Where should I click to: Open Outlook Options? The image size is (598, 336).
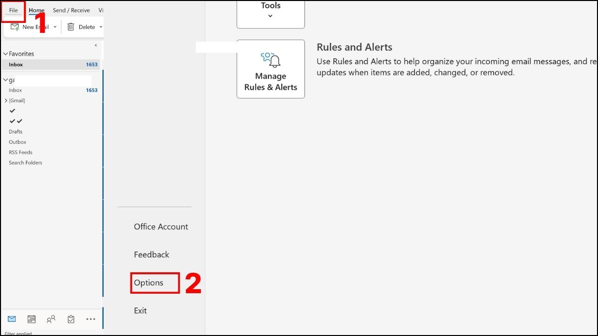click(149, 283)
